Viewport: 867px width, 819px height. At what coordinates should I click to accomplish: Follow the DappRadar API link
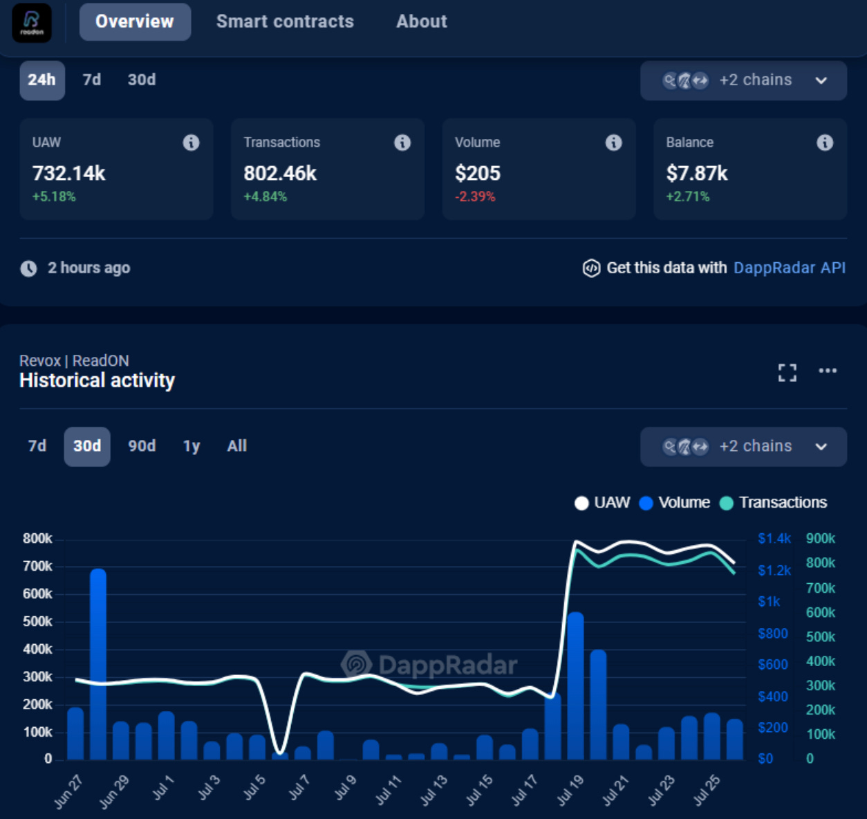pos(790,268)
